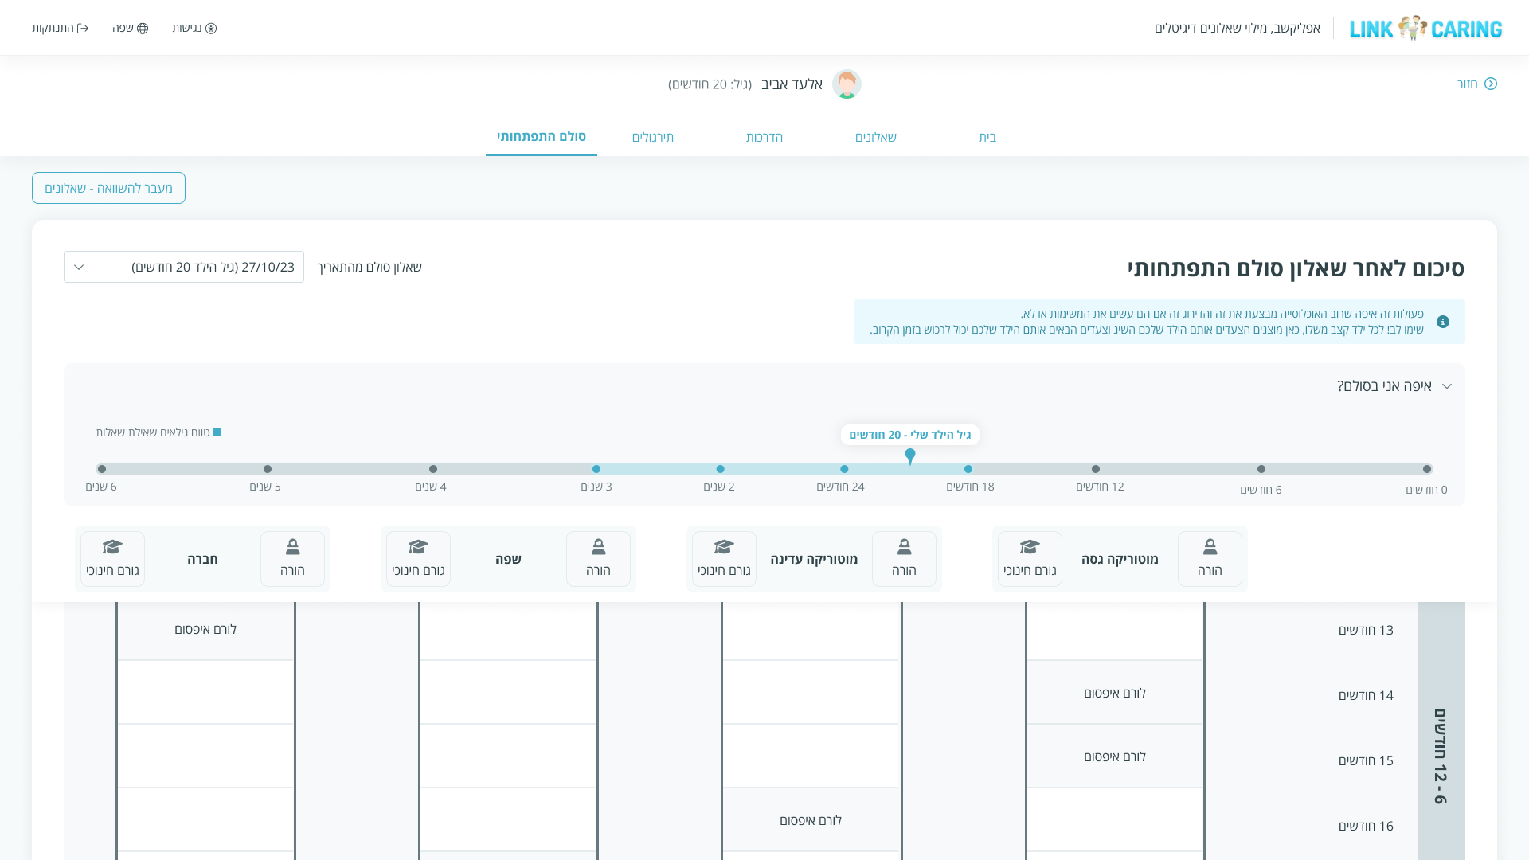Click the חברה column title
Image resolution: width=1529 pixels, height=860 pixels.
point(202,559)
